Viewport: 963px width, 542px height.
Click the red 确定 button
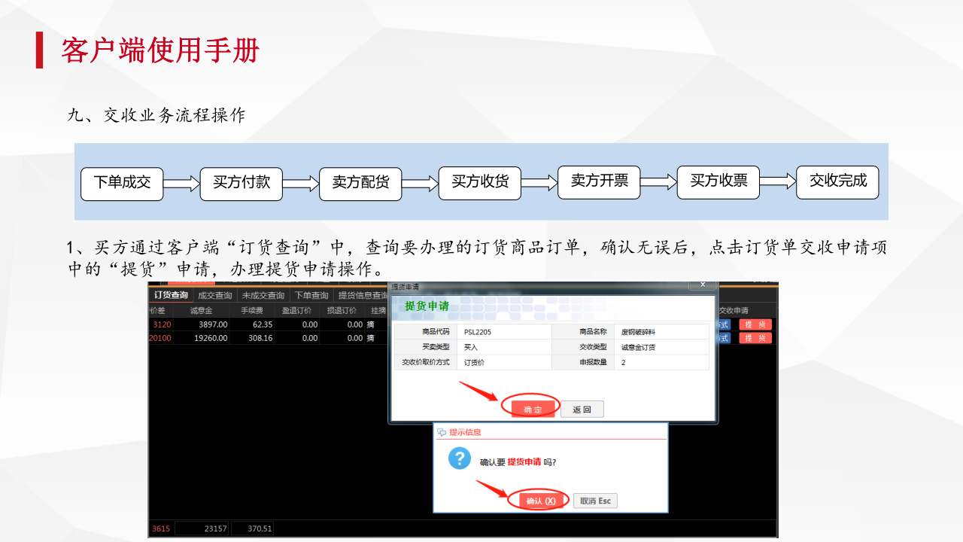533,409
